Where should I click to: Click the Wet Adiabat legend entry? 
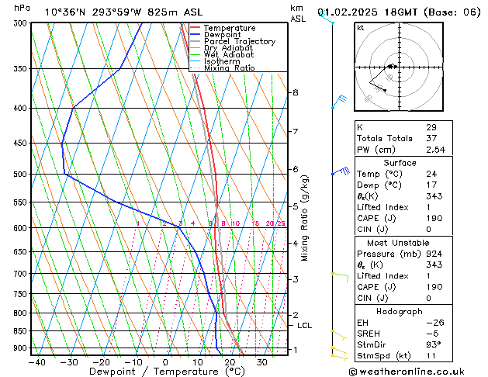coord(222,54)
